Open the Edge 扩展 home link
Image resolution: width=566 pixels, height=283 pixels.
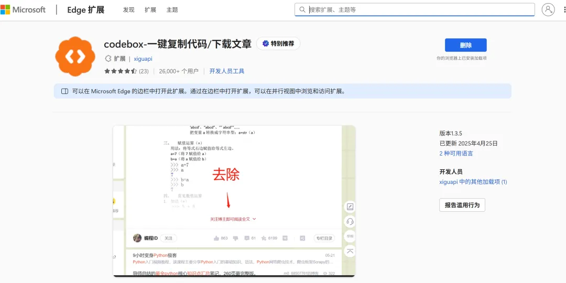point(85,10)
